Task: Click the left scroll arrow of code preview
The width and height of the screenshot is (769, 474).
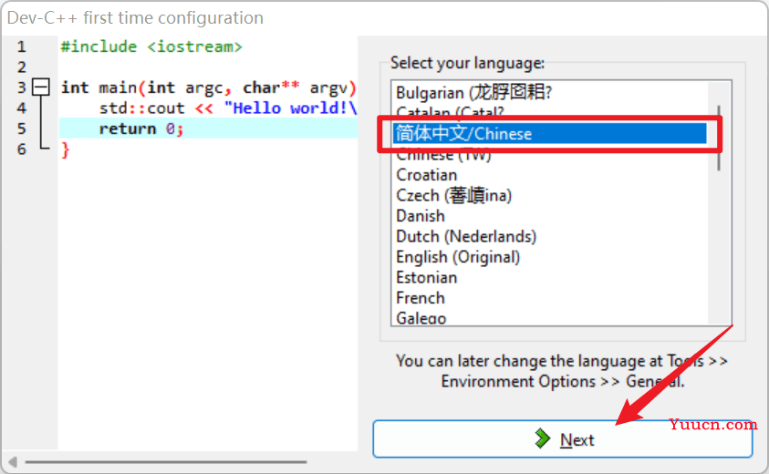Action: (13, 462)
